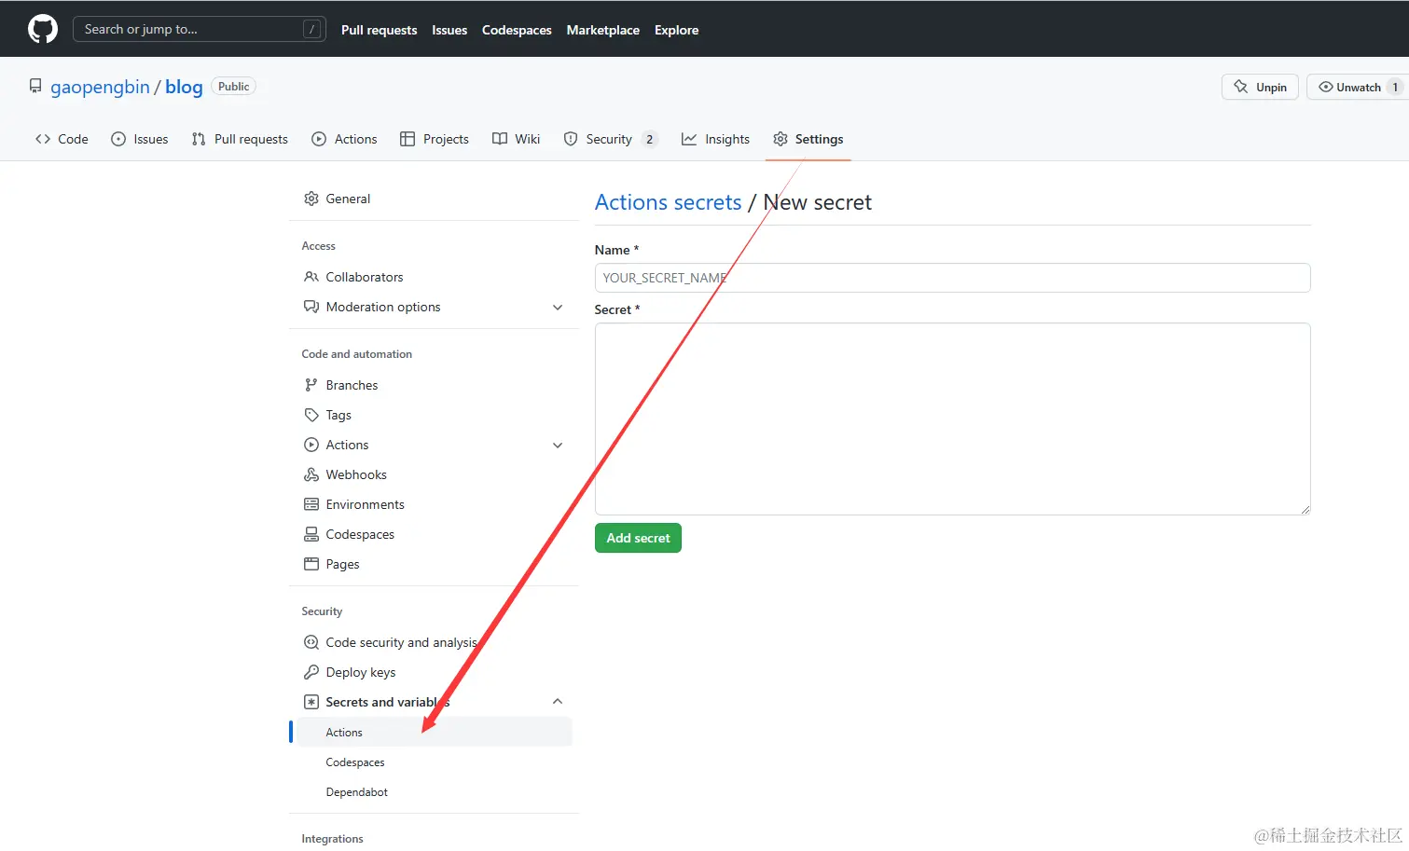Open Tags settings page
Screen dimensions: 1409x851
pos(434,415)
